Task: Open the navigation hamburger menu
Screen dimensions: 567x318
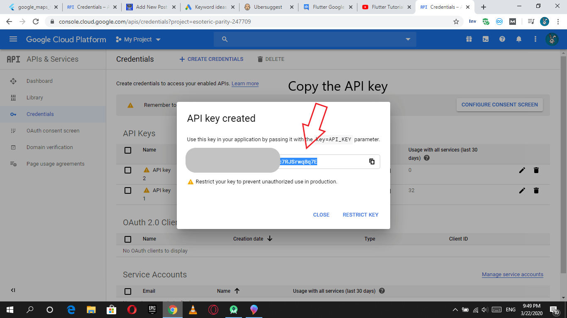Action: pos(13,39)
